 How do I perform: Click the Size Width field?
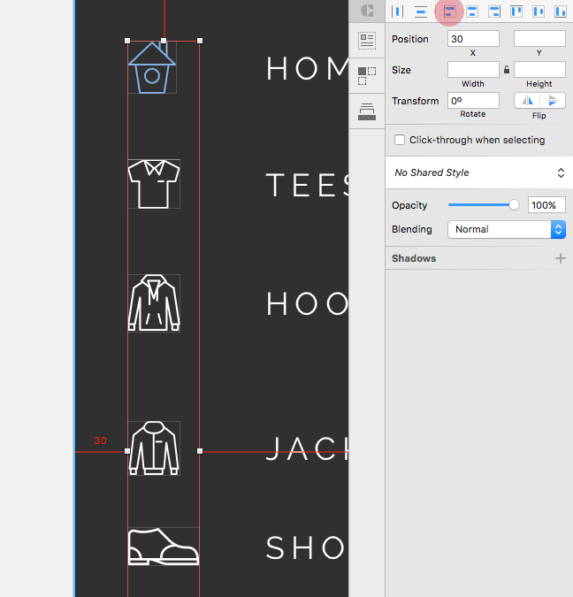click(x=473, y=70)
